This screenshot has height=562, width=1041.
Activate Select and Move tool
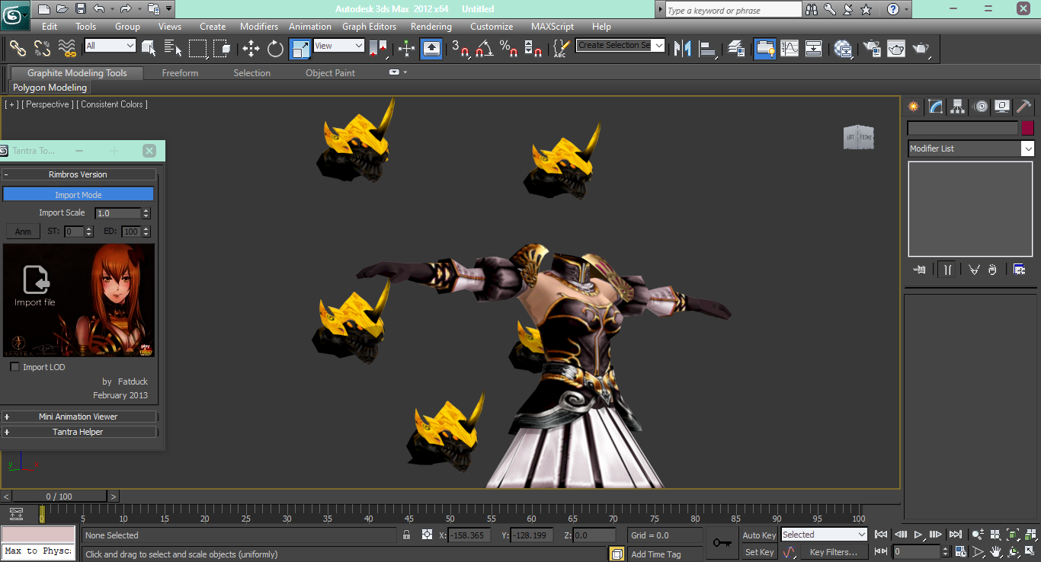click(251, 48)
